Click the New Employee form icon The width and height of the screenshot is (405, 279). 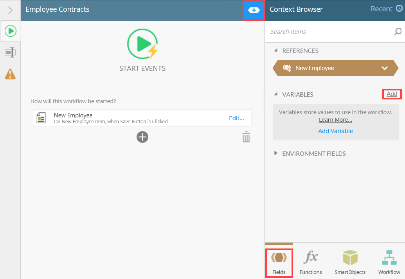pos(41,118)
